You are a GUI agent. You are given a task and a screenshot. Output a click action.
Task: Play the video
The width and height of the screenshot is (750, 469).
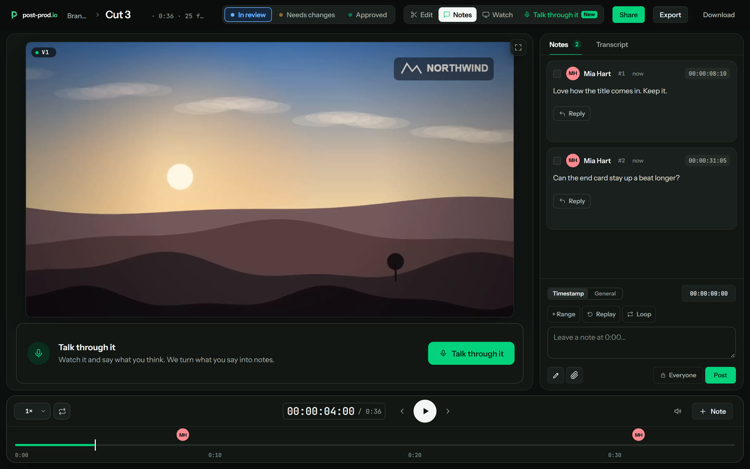(425, 411)
